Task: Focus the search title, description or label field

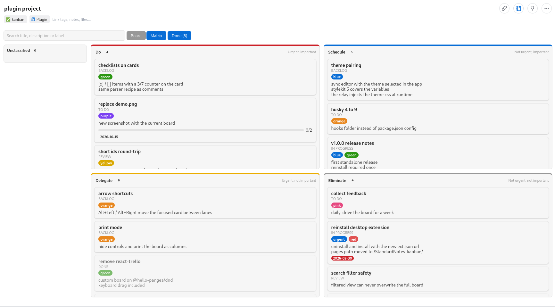Action: tap(64, 36)
